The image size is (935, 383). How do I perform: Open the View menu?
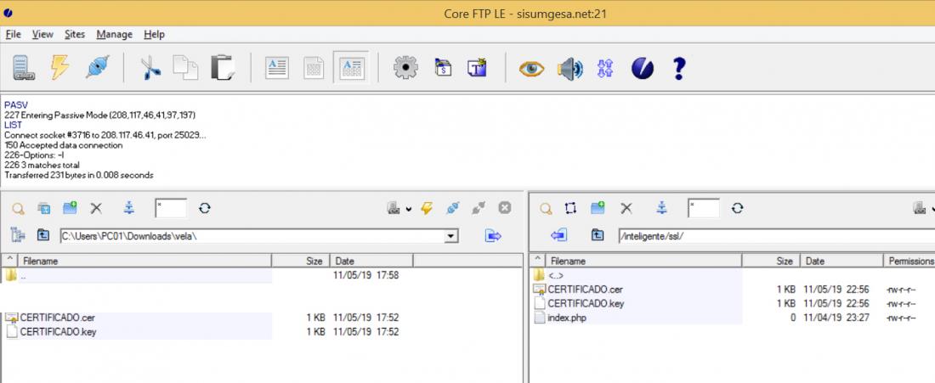[x=42, y=35]
